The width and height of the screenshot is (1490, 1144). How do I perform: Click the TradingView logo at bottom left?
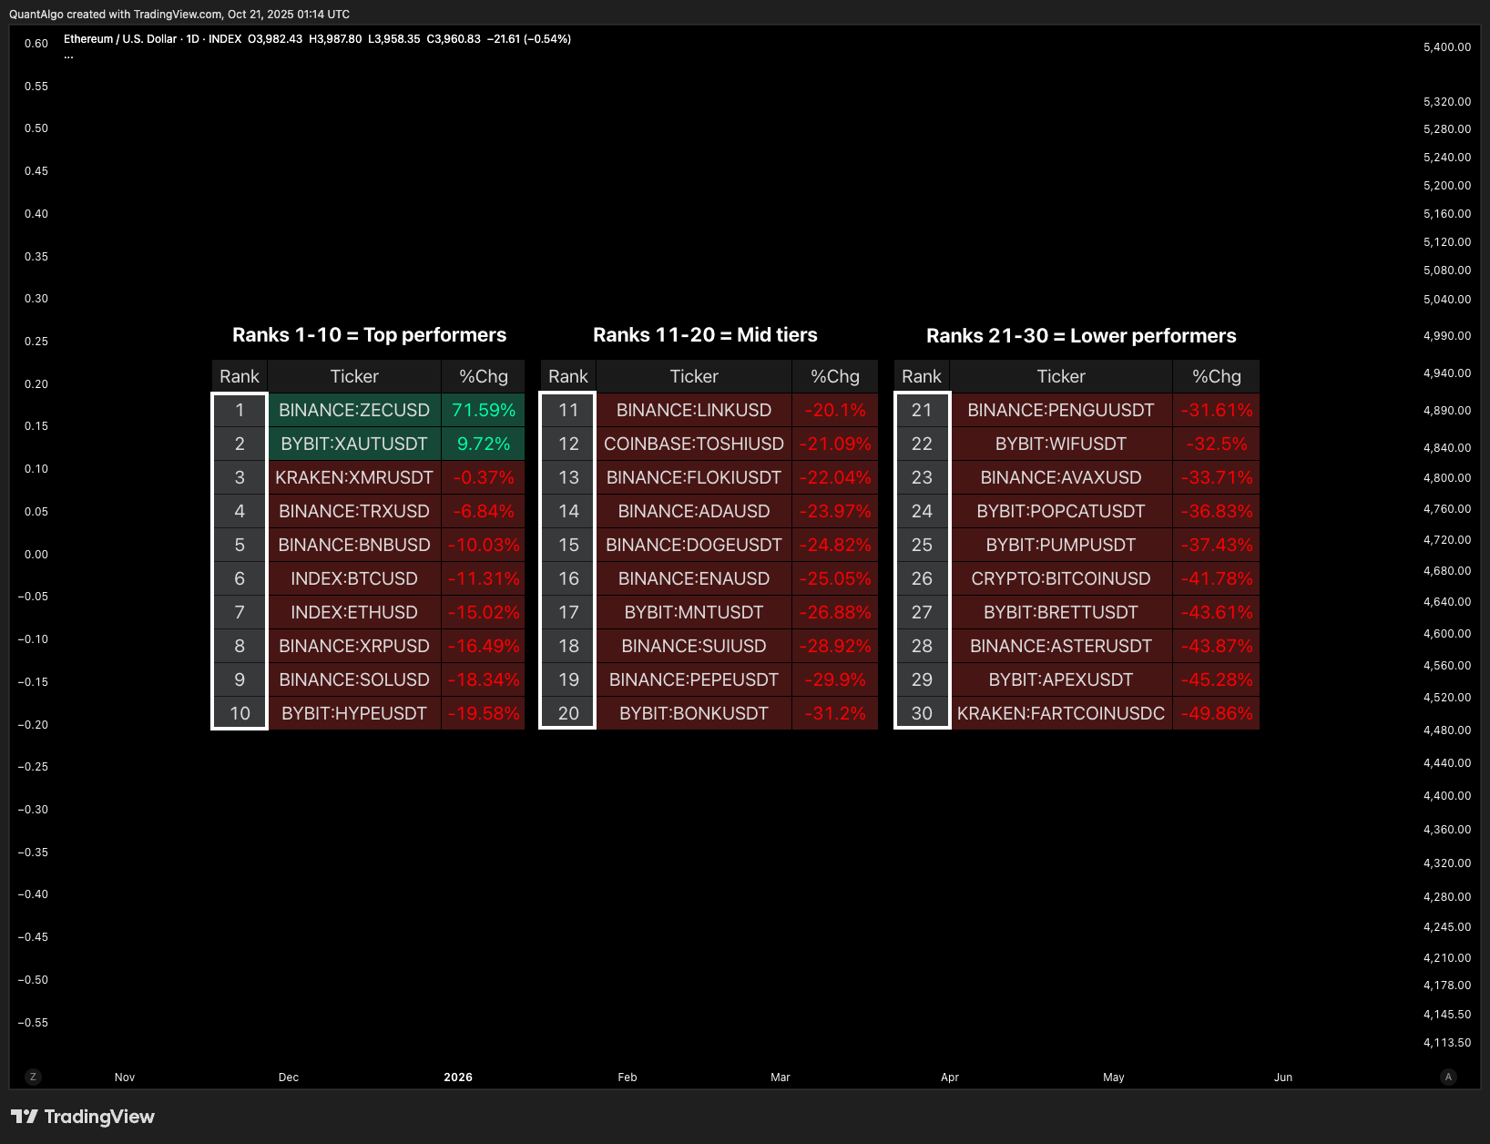tap(83, 1117)
